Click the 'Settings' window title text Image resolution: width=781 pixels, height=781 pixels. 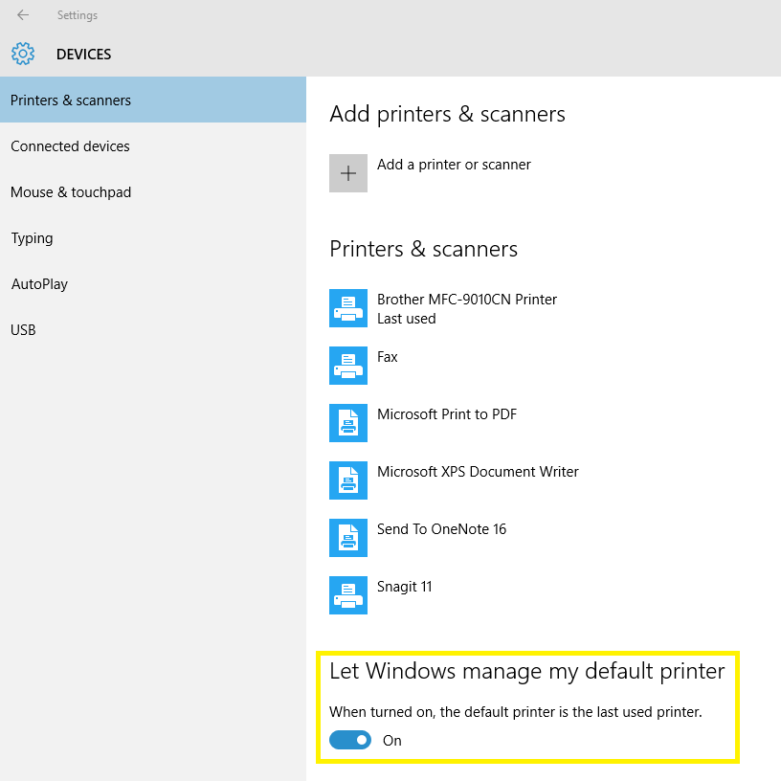pyautogui.click(x=78, y=15)
